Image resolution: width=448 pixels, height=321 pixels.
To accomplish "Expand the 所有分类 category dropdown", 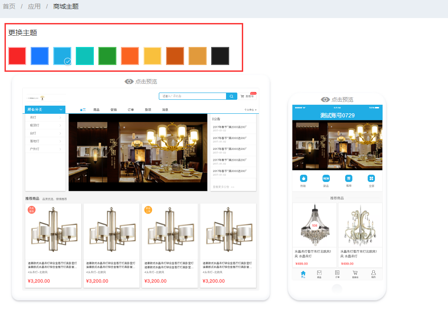I will [45, 109].
